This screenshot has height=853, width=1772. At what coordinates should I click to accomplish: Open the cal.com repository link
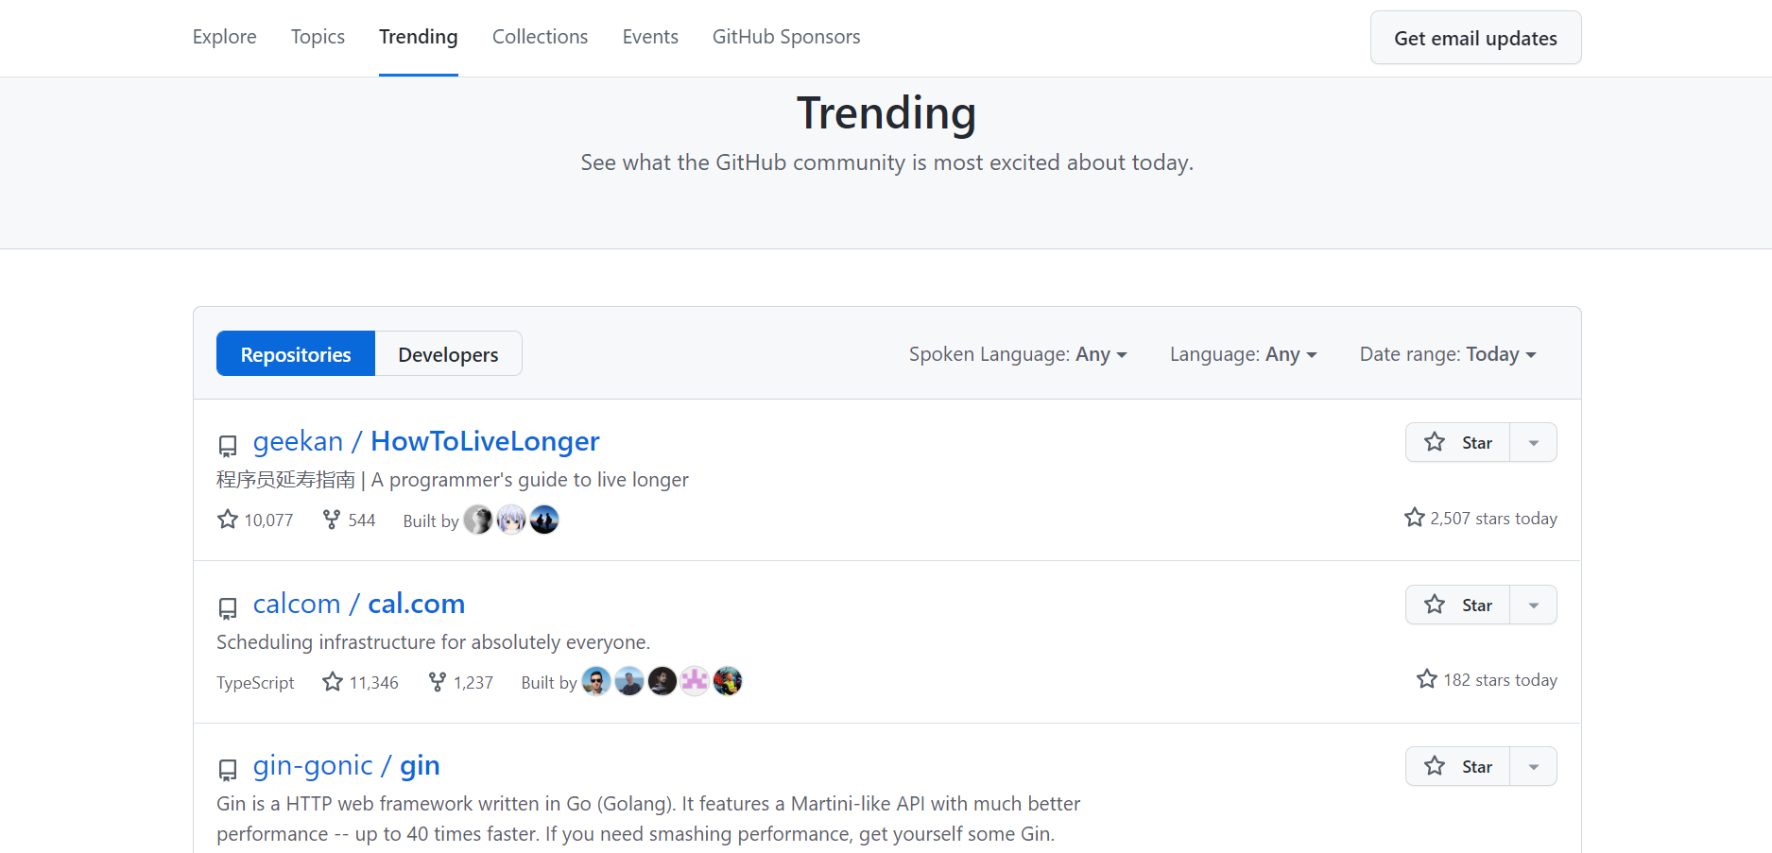[x=416, y=604]
